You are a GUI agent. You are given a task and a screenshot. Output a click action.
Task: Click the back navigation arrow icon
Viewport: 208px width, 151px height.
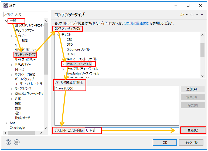point(182,15)
